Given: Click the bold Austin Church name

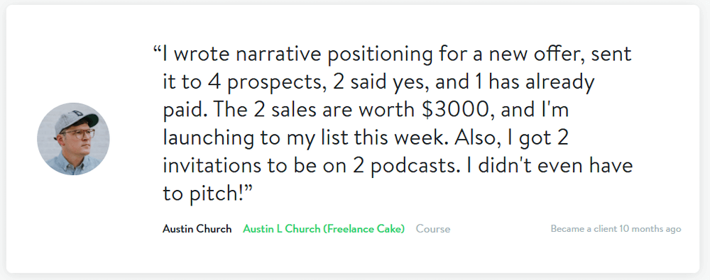Looking at the screenshot, I should pos(197,229).
